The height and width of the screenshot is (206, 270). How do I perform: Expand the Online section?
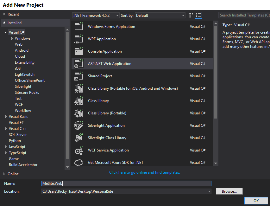[x=4, y=174]
